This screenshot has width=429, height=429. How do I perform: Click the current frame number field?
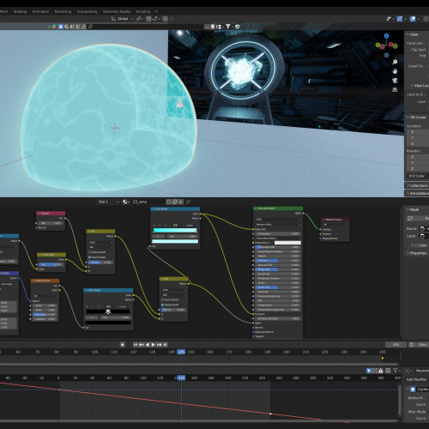(x=396, y=345)
